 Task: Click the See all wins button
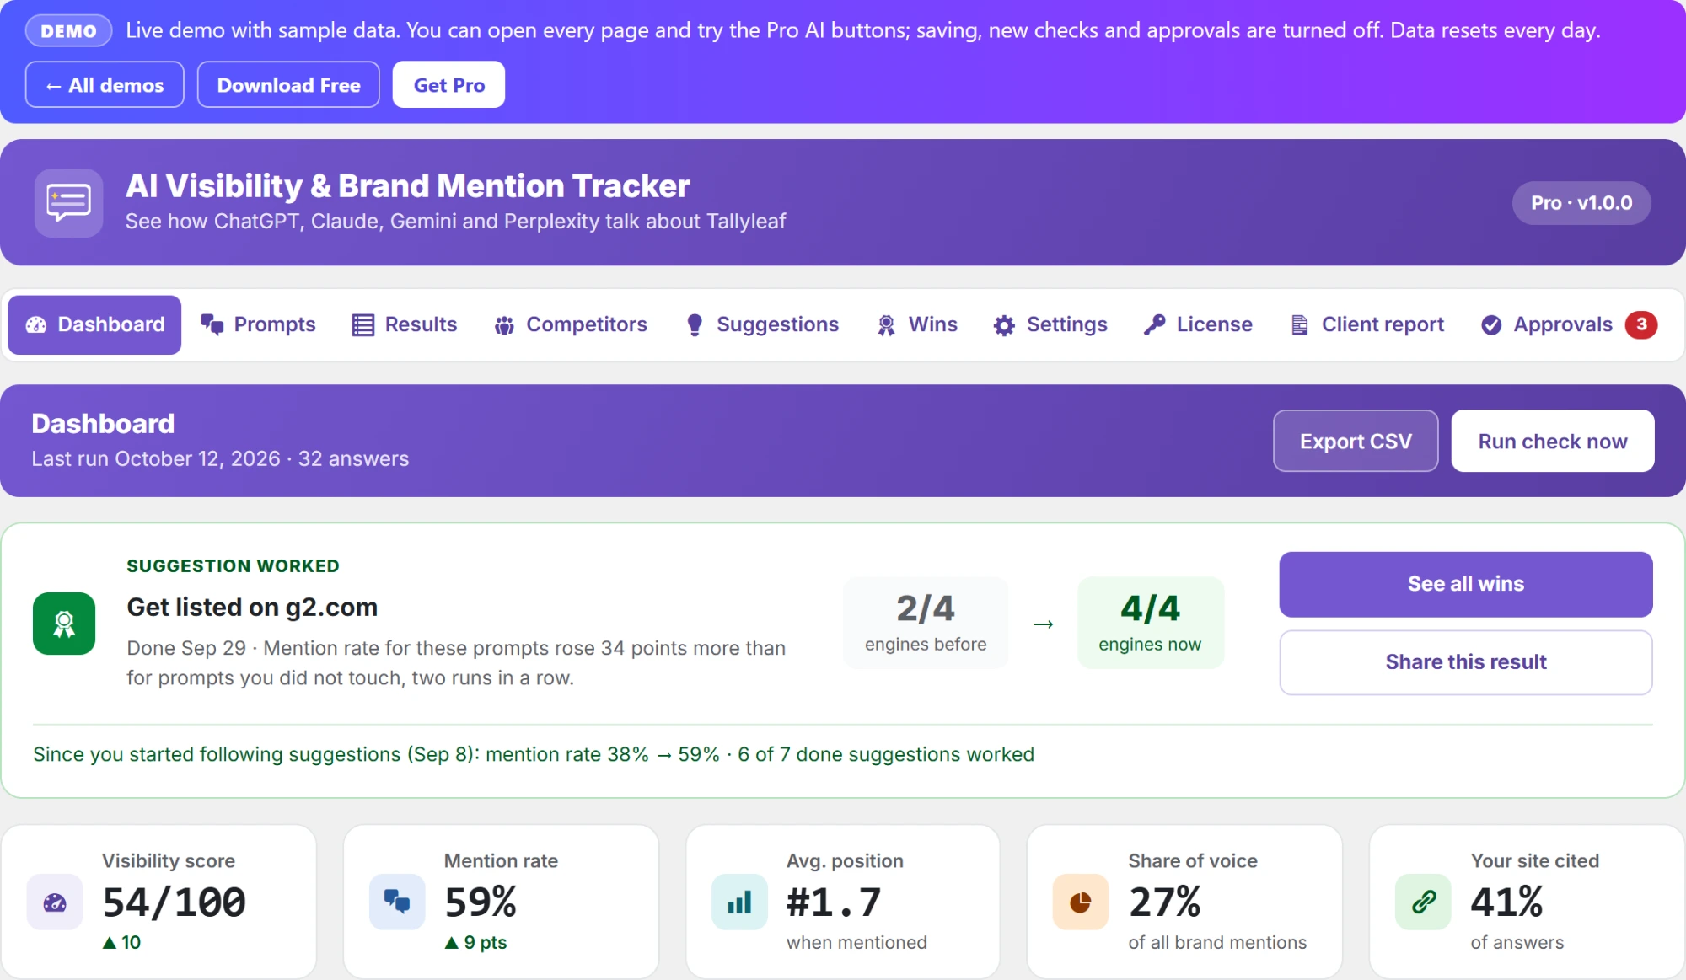click(x=1466, y=585)
